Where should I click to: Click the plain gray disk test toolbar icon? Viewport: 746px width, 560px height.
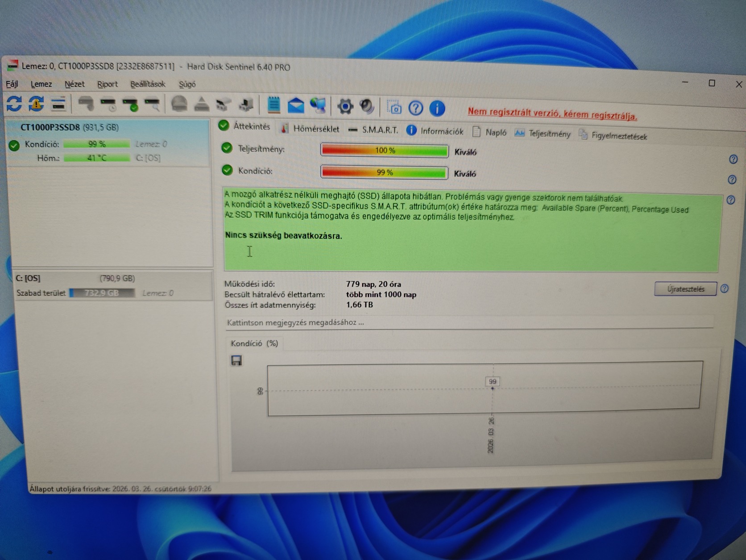(86, 104)
